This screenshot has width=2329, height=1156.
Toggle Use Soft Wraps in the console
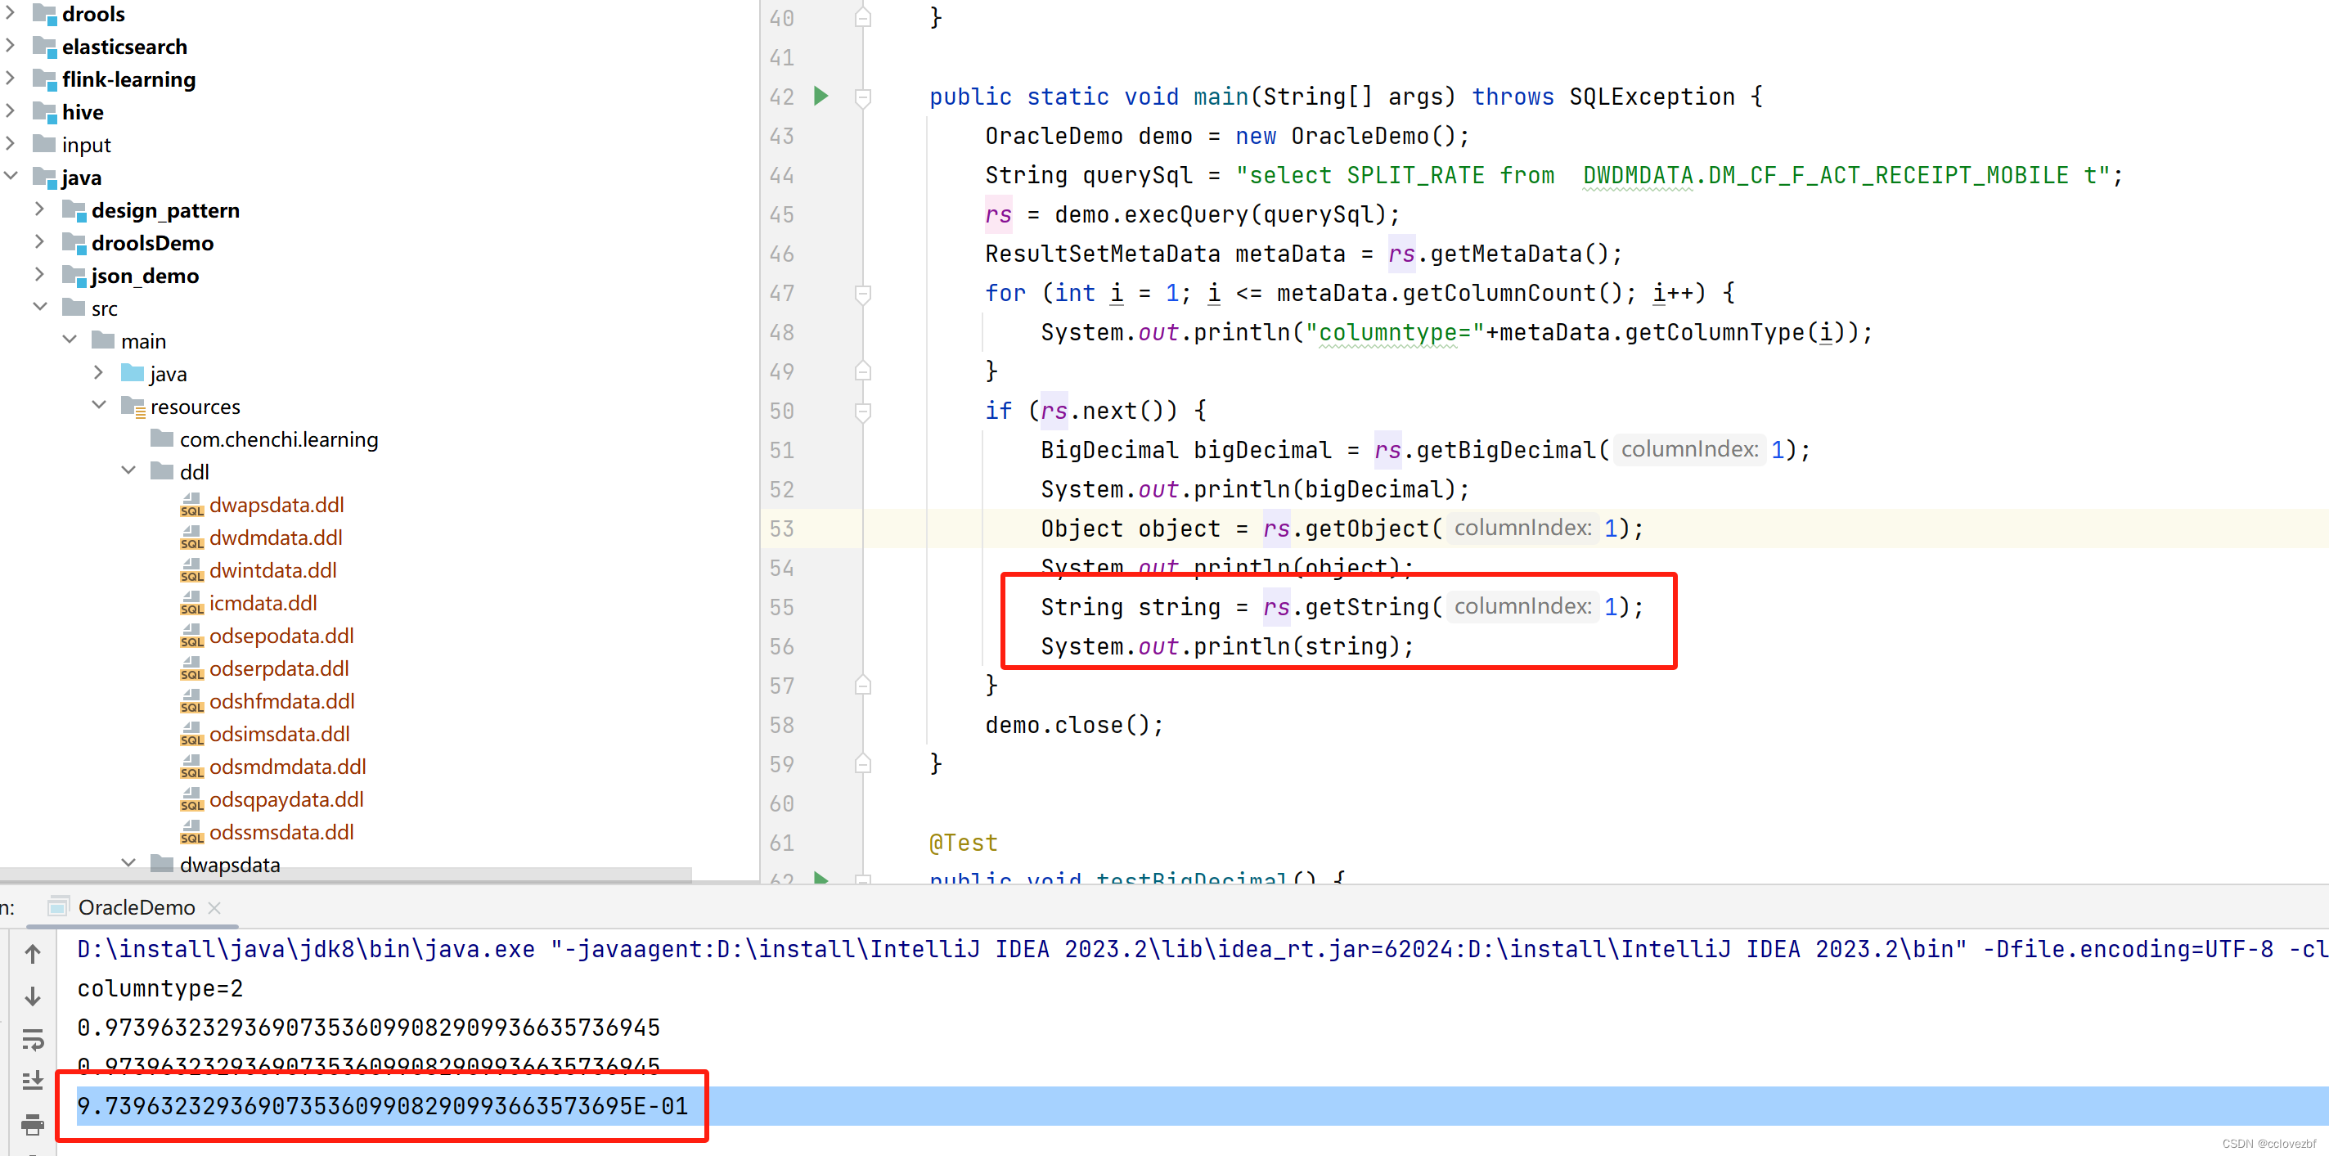coord(33,1038)
